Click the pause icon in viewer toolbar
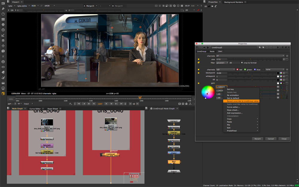Viewport: 299px width, 187px height. pos(182,6)
